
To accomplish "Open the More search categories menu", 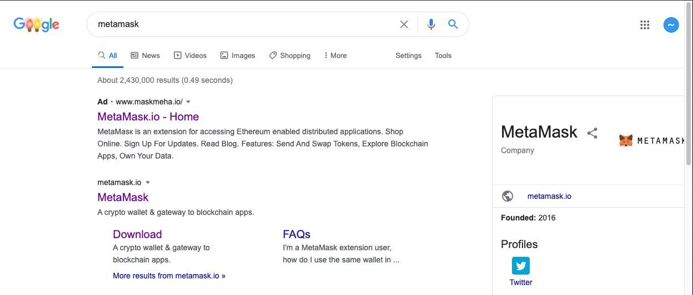I will point(335,55).
